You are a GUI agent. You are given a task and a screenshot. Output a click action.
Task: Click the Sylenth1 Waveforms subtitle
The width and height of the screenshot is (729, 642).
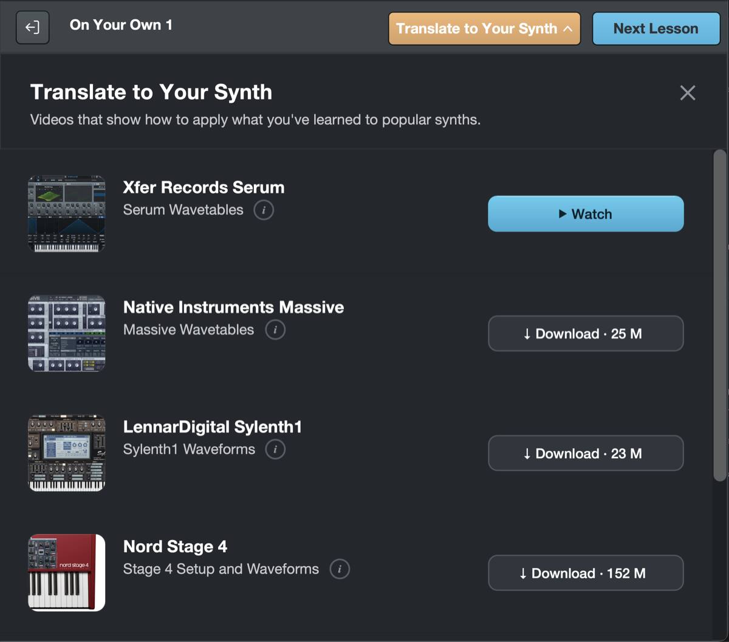click(x=189, y=449)
